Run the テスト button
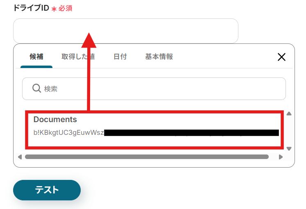 pyautogui.click(x=47, y=190)
